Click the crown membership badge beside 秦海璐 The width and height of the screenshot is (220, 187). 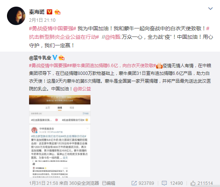click(x=57, y=12)
